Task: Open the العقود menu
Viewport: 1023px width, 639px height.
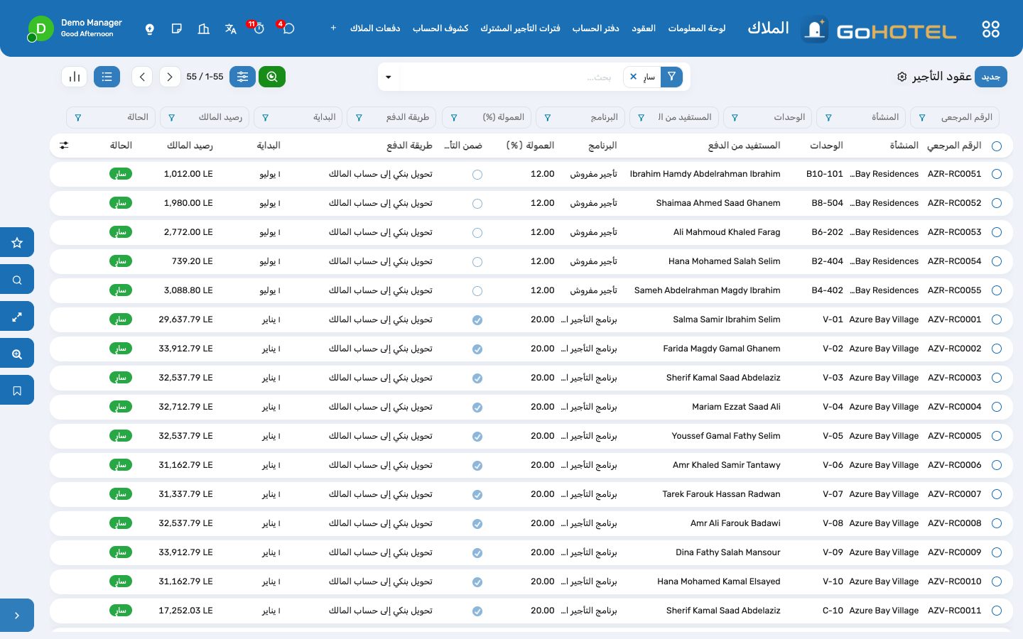Action: click(x=644, y=28)
